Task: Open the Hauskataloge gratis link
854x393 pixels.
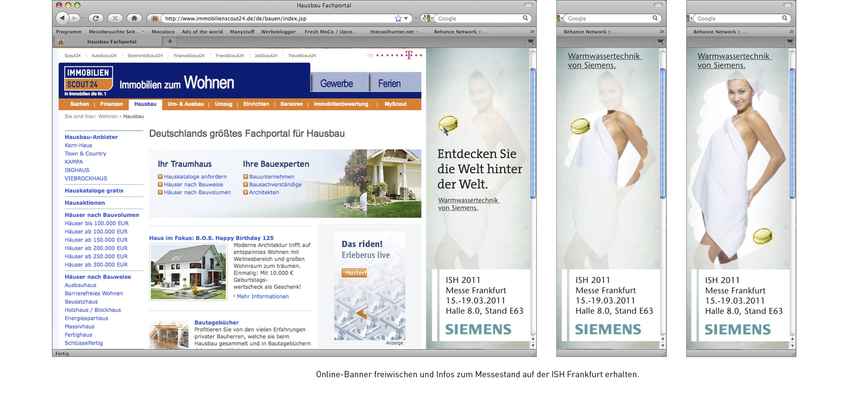Action: click(x=94, y=190)
